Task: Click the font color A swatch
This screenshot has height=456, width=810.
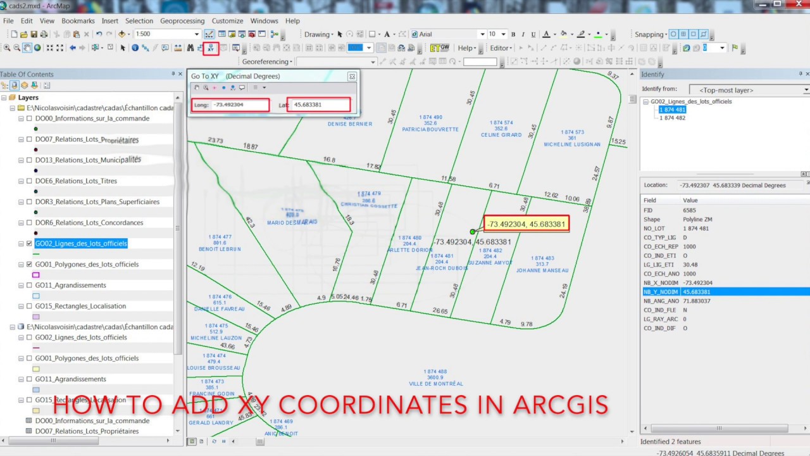Action: click(546, 34)
